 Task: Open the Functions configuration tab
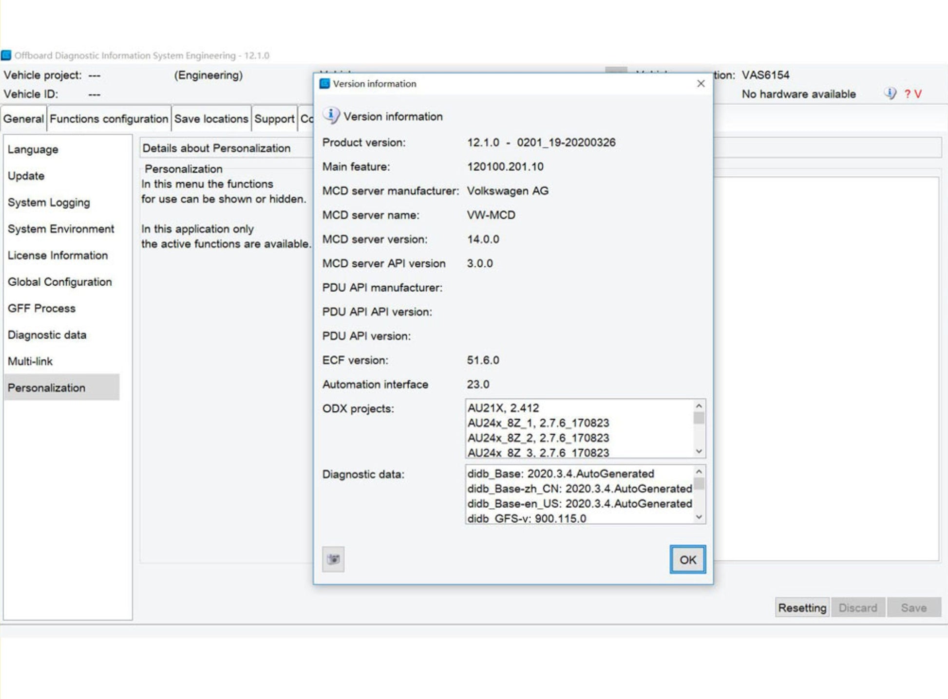[x=109, y=119]
